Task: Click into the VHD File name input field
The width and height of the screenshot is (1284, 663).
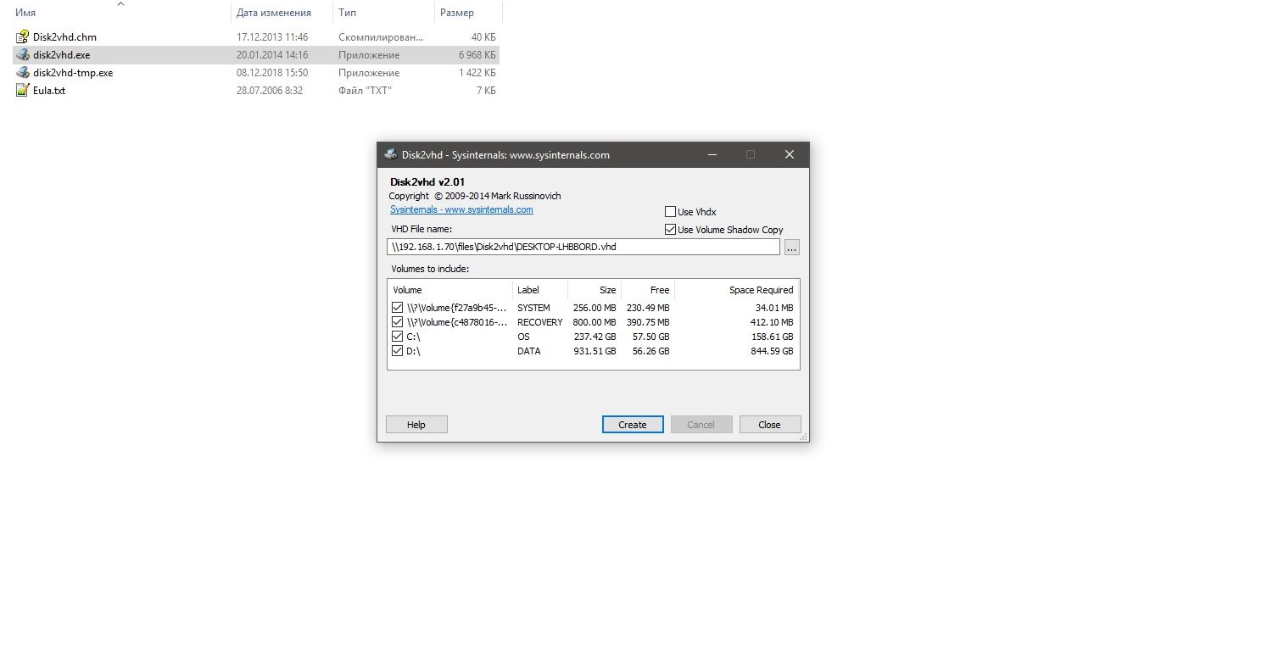Action: [x=583, y=247]
